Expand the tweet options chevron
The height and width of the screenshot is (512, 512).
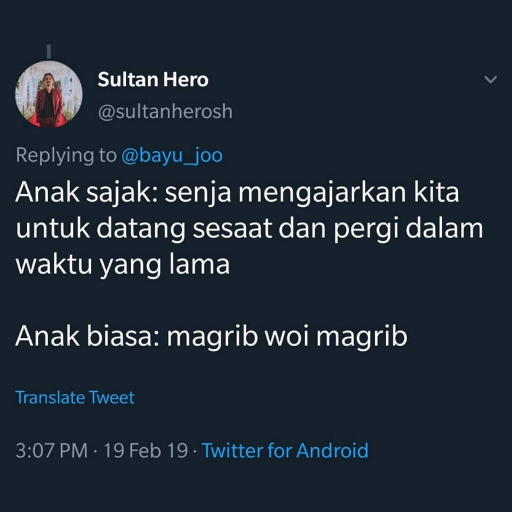[x=490, y=80]
